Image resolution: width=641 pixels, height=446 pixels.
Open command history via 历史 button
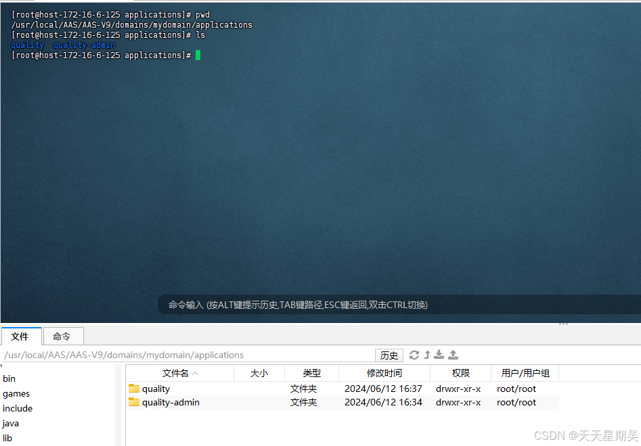tap(389, 355)
